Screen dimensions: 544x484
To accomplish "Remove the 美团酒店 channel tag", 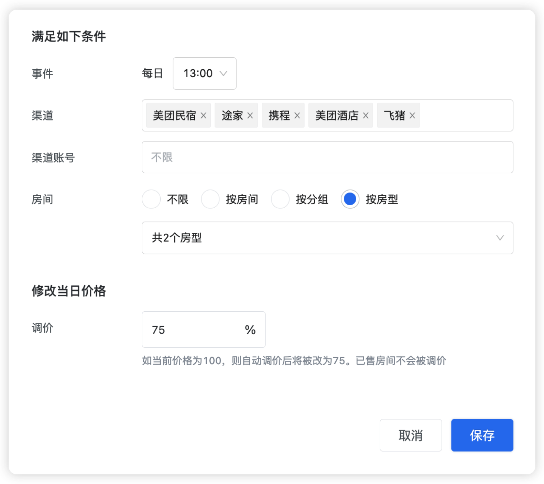I will [x=366, y=116].
